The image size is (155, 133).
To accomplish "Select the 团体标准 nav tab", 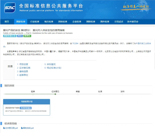I will click(x=63, y=22).
